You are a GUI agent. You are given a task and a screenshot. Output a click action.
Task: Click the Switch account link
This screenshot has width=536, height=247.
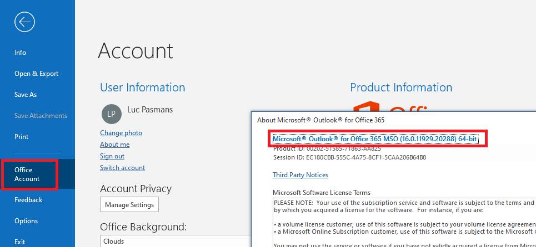[x=122, y=168]
